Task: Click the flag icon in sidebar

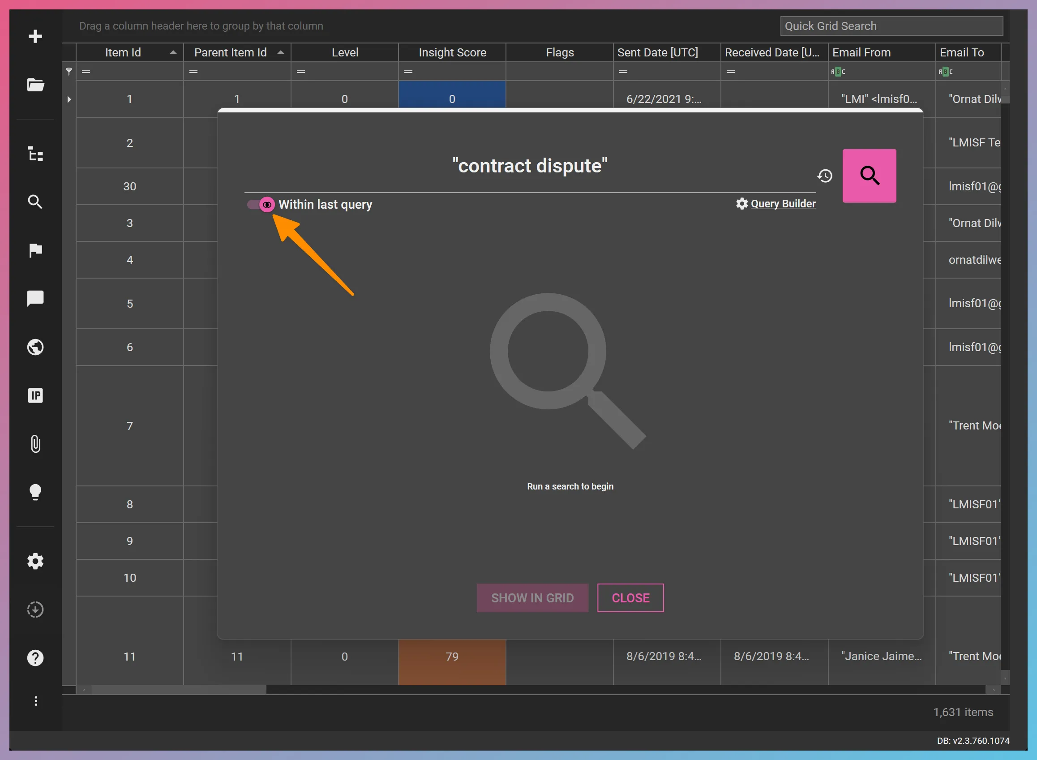Action: [x=35, y=250]
